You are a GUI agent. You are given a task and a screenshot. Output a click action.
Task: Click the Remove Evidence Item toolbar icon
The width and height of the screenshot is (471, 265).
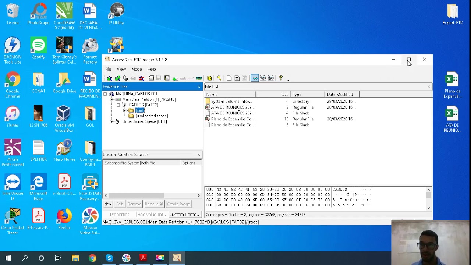tap(133, 78)
